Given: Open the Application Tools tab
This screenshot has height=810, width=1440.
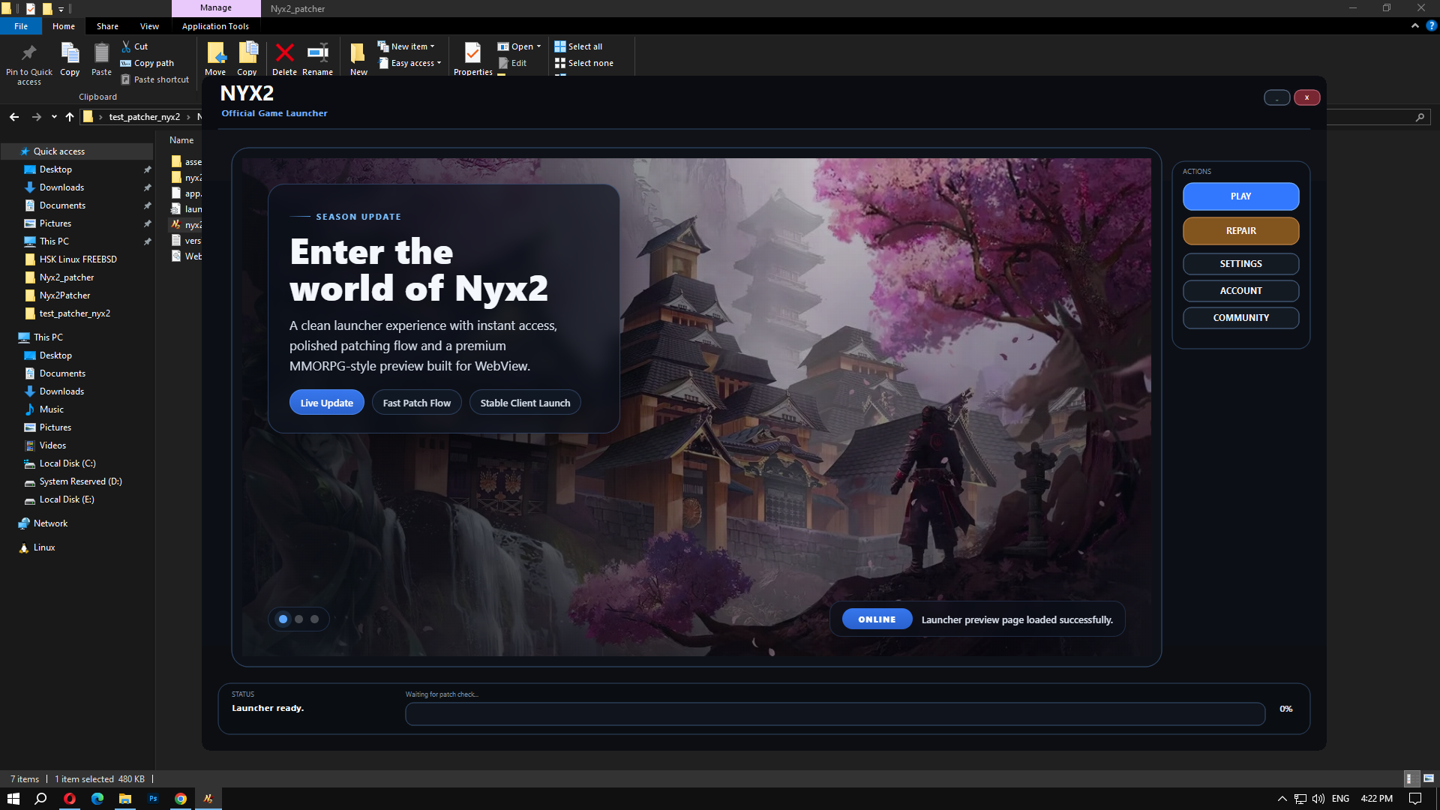Looking at the screenshot, I should 215,25.
